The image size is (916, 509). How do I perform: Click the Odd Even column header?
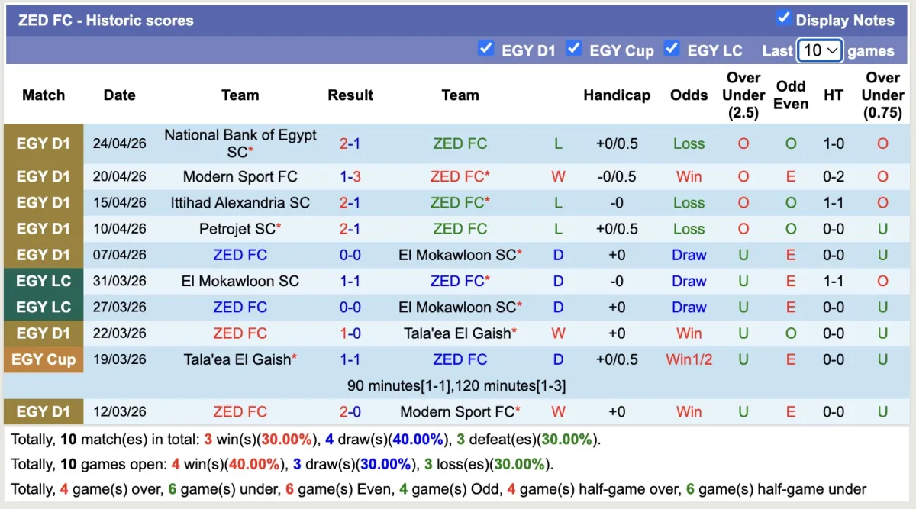[791, 95]
